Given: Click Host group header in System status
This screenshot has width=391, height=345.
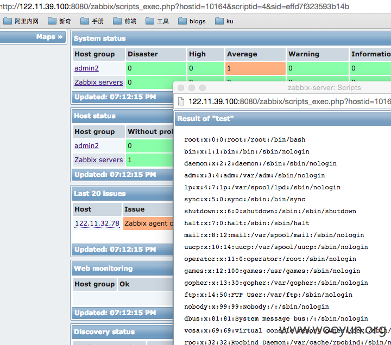Looking at the screenshot, I should [99, 54].
